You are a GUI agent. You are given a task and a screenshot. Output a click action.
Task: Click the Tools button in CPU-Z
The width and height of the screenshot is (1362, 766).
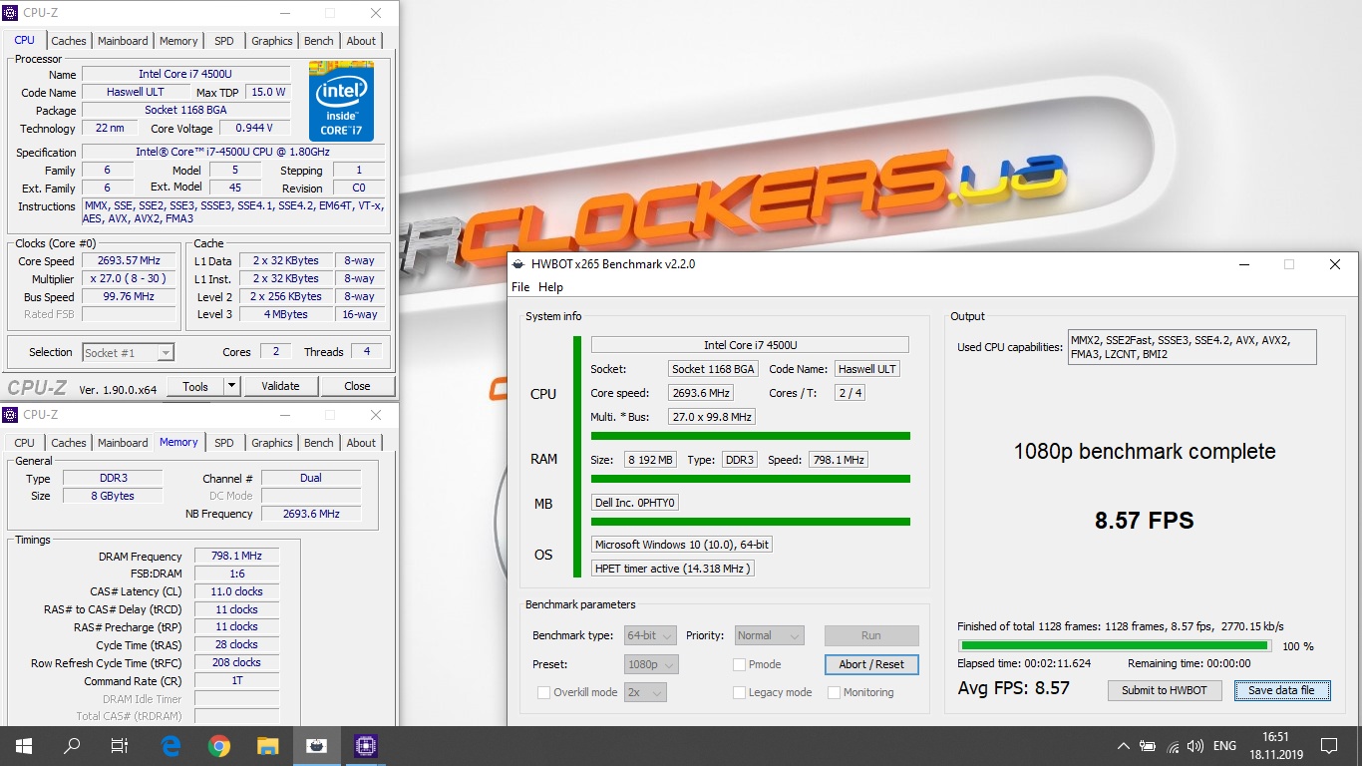coord(195,386)
